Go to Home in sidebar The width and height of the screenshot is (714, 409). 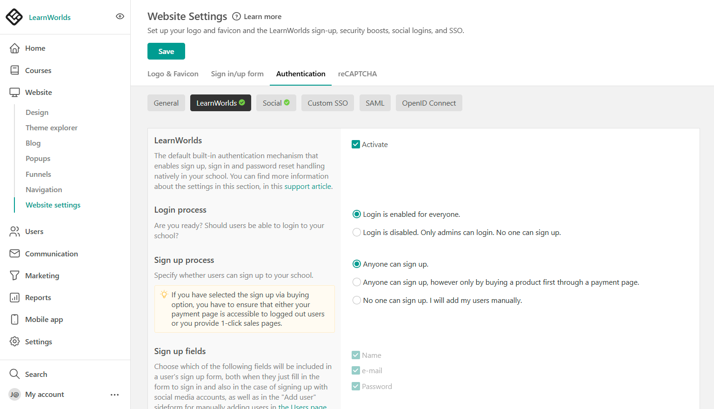click(x=35, y=48)
